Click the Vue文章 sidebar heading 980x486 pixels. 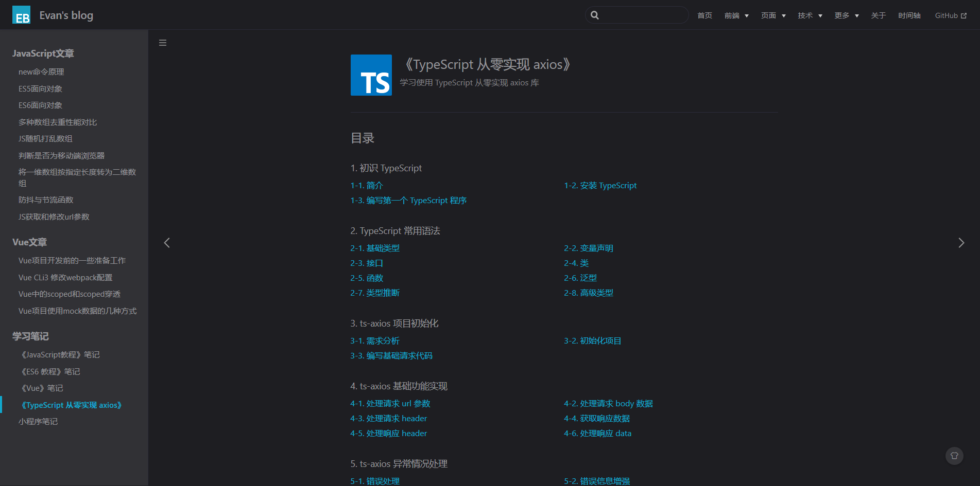click(29, 242)
